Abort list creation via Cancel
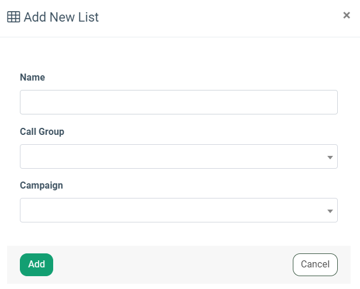Screen dimensions: 360x289 [x=315, y=264]
